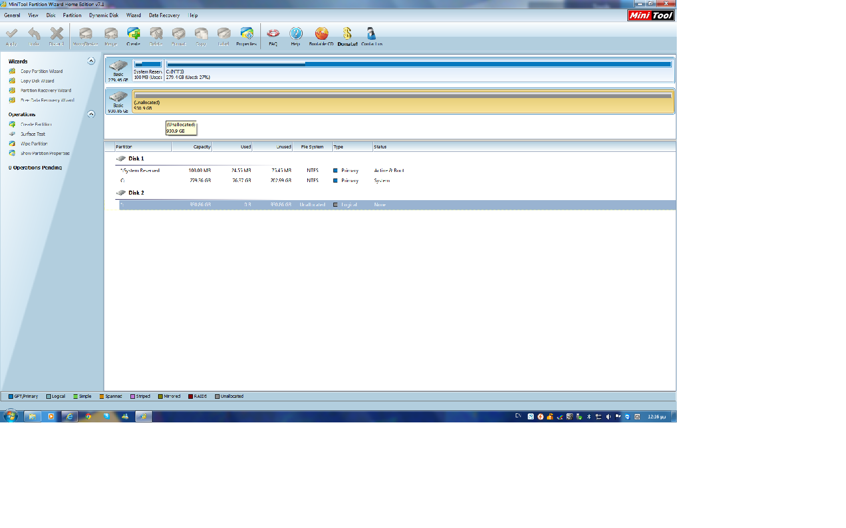Click the Delete partition toolbar icon
846x528 pixels.
(x=156, y=36)
